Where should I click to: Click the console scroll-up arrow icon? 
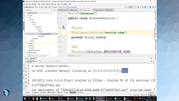29,68
